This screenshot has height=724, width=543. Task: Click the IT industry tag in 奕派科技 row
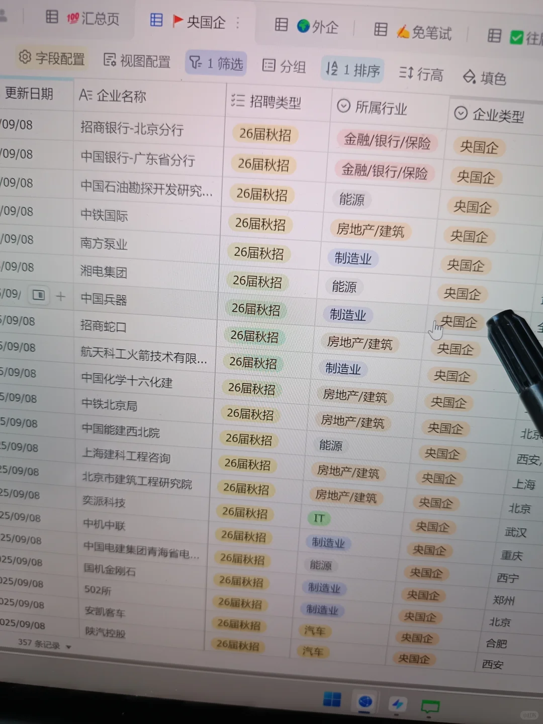pos(319,518)
